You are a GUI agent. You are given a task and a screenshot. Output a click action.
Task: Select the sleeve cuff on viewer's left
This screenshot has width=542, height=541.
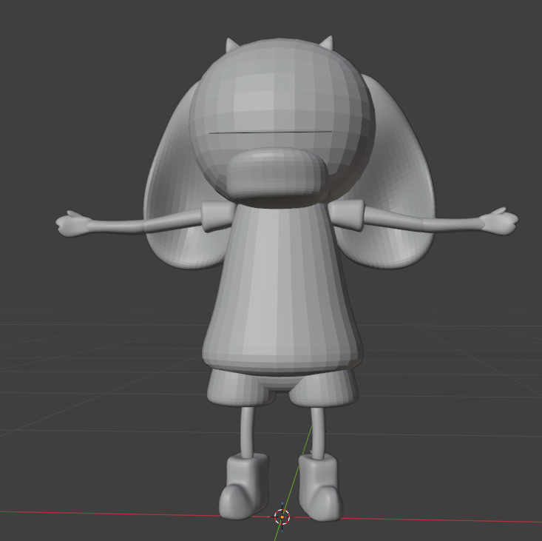(217, 217)
